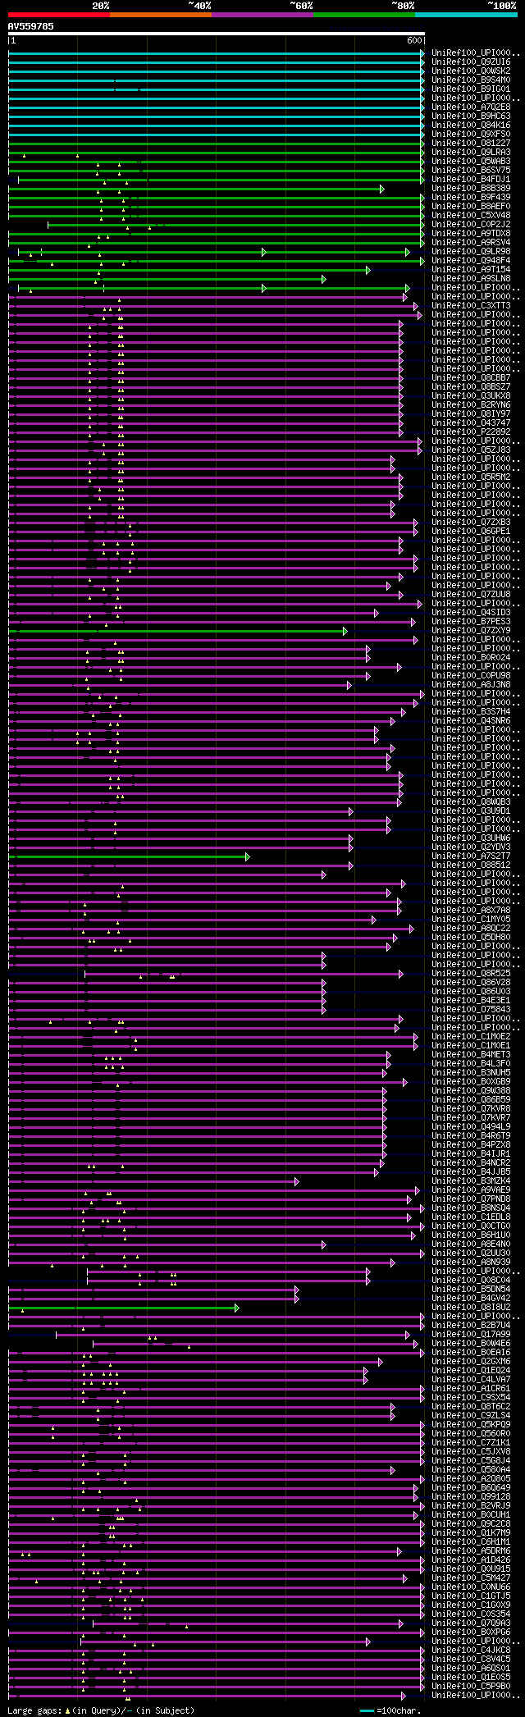Click the UniRef100_Q8WQB3 label
Screen dimensions: 525x1717
tap(471, 802)
